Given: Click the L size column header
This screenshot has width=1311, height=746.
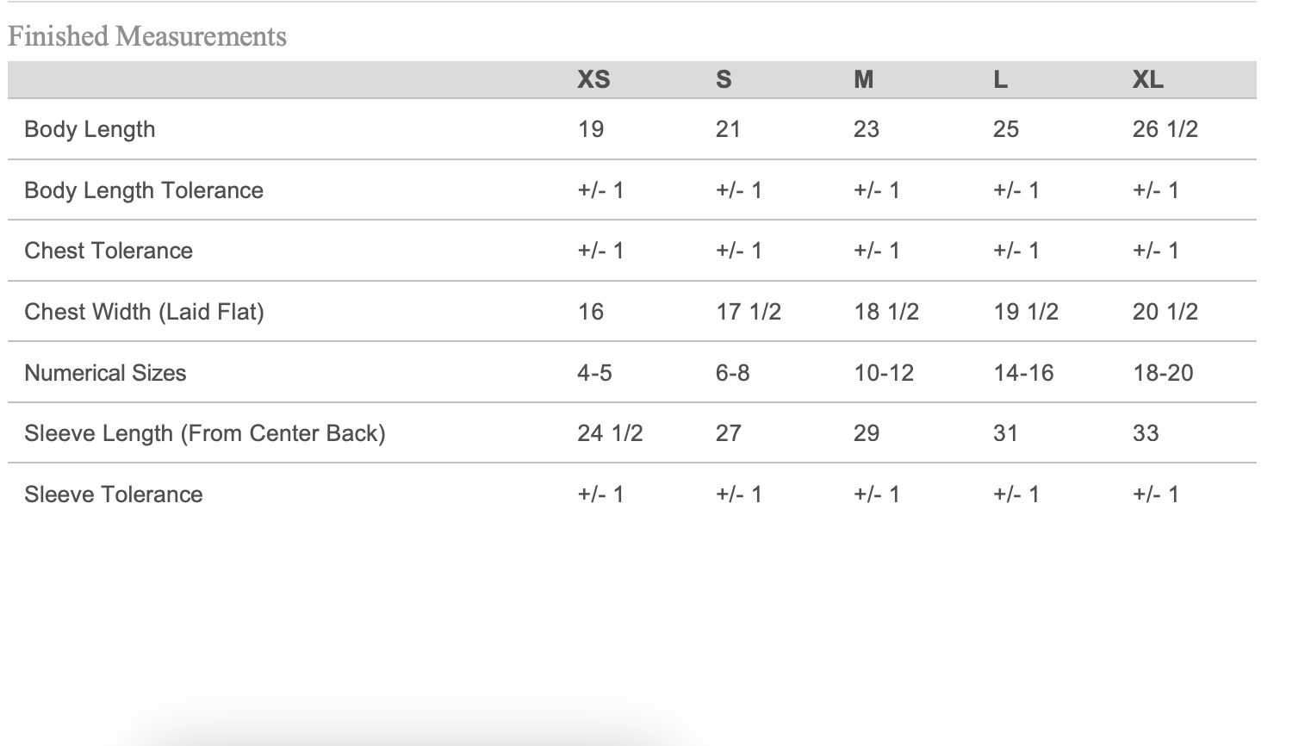Looking at the screenshot, I should click(x=1000, y=79).
